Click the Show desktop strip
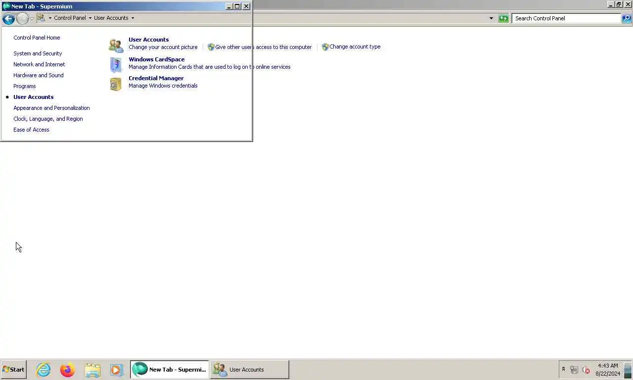The height and width of the screenshot is (380, 633). pos(628,370)
